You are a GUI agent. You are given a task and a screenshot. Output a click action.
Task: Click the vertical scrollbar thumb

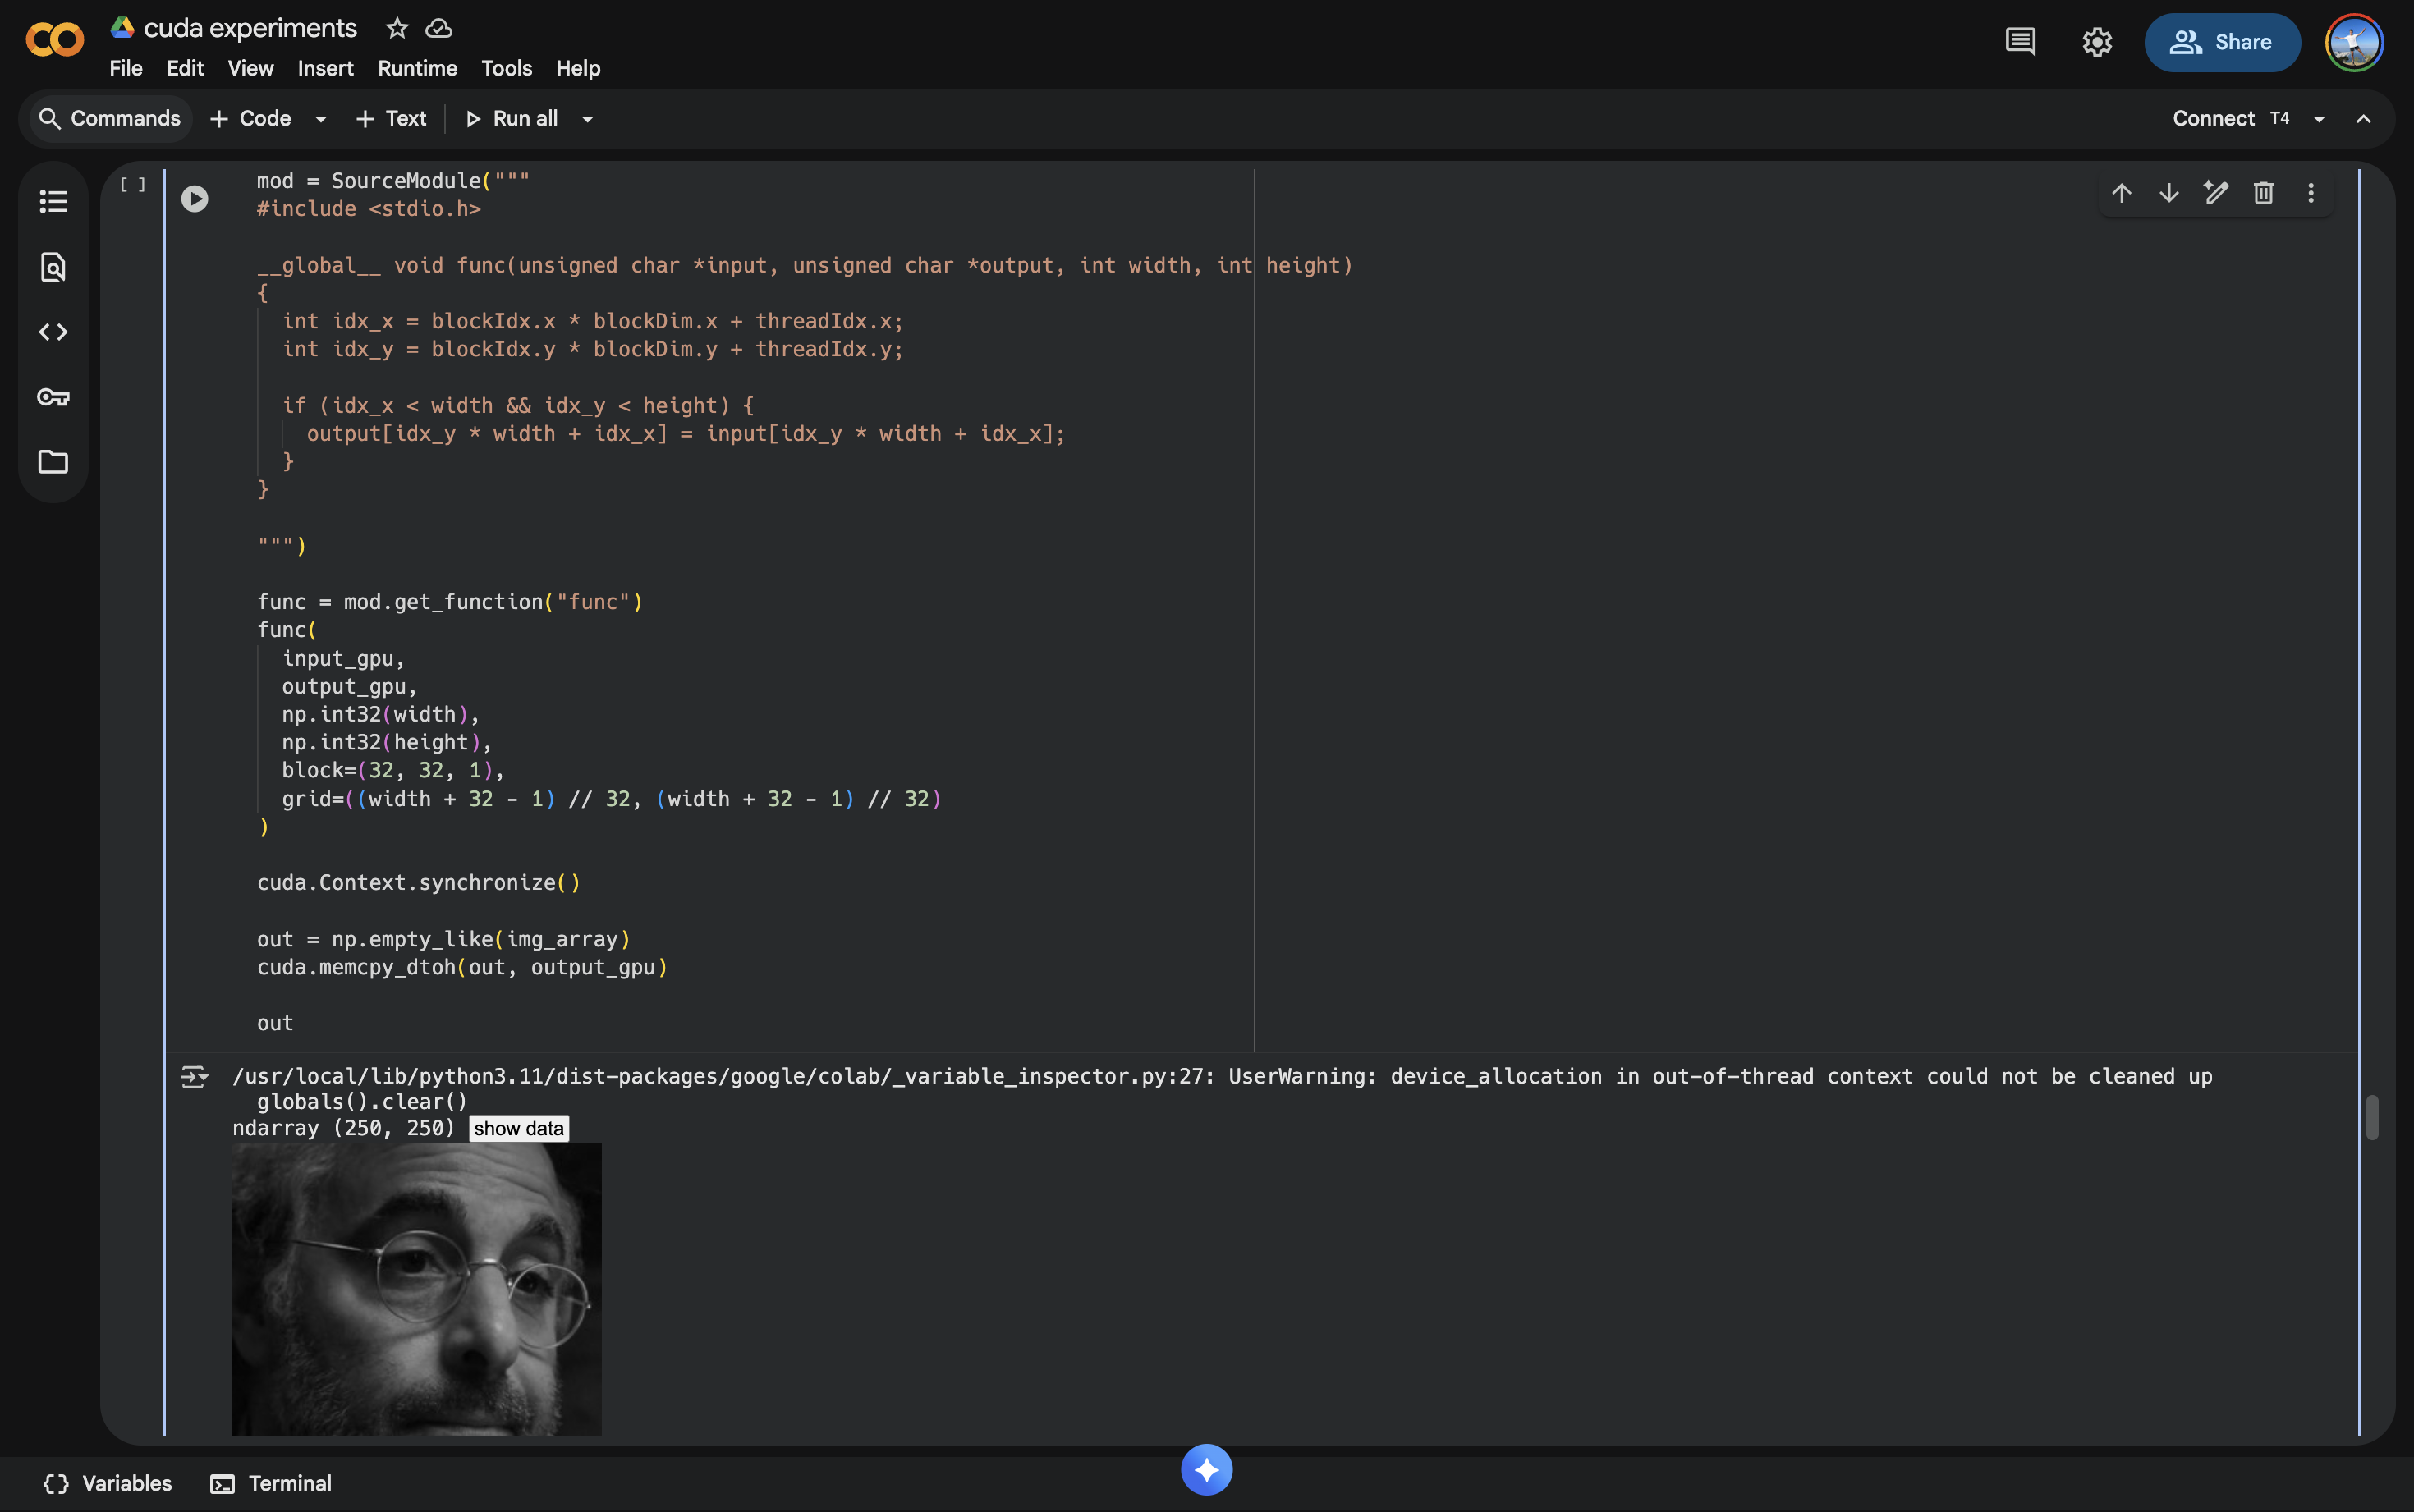click(x=2371, y=1117)
